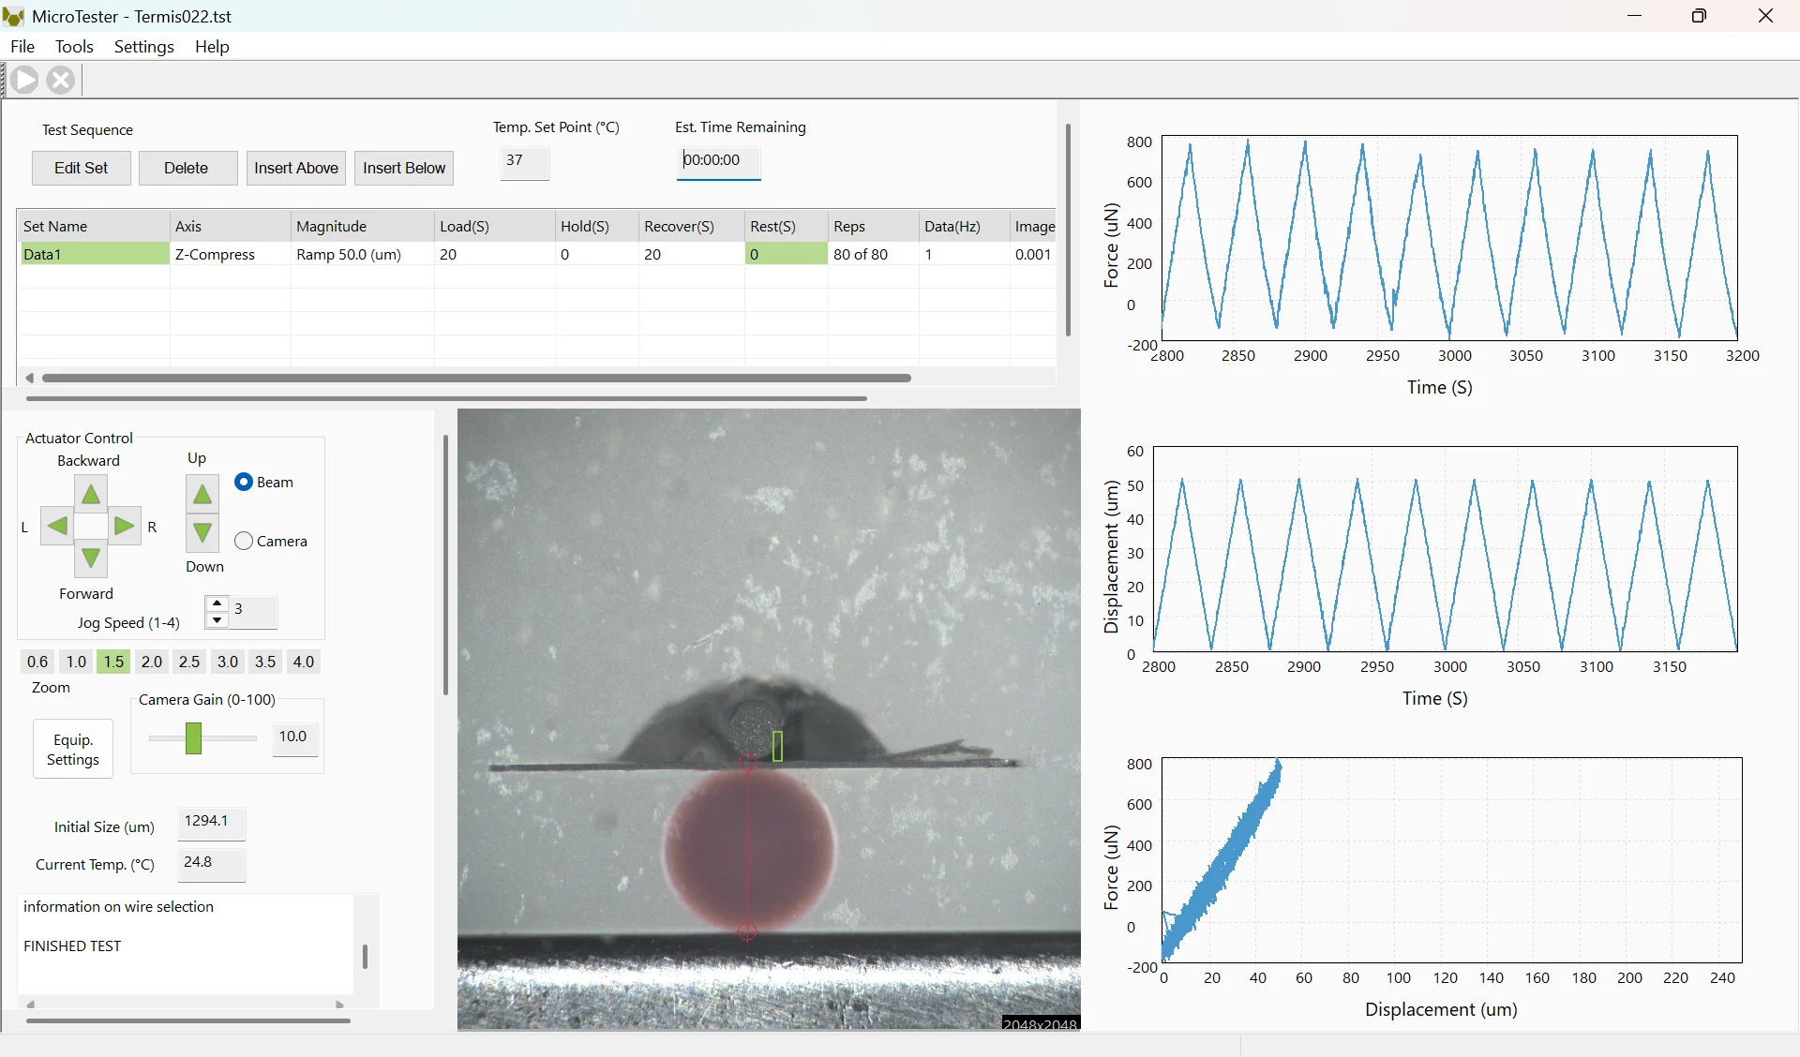This screenshot has width=1800, height=1057.
Task: Click the Initial Size value field
Action: click(x=212, y=822)
